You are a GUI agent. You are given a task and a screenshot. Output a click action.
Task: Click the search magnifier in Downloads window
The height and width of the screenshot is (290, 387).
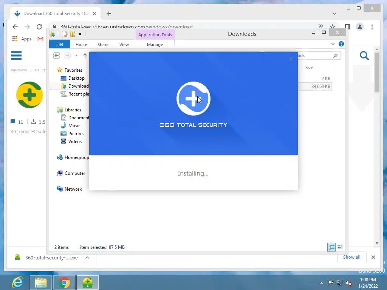(335, 56)
